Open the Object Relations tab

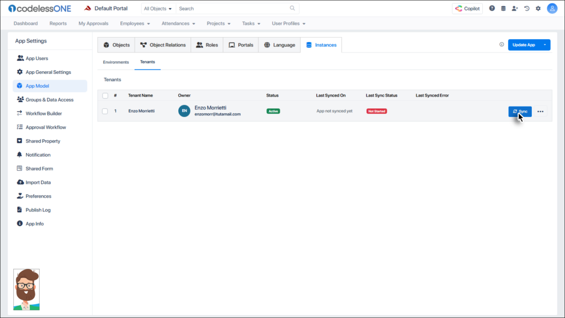(163, 45)
